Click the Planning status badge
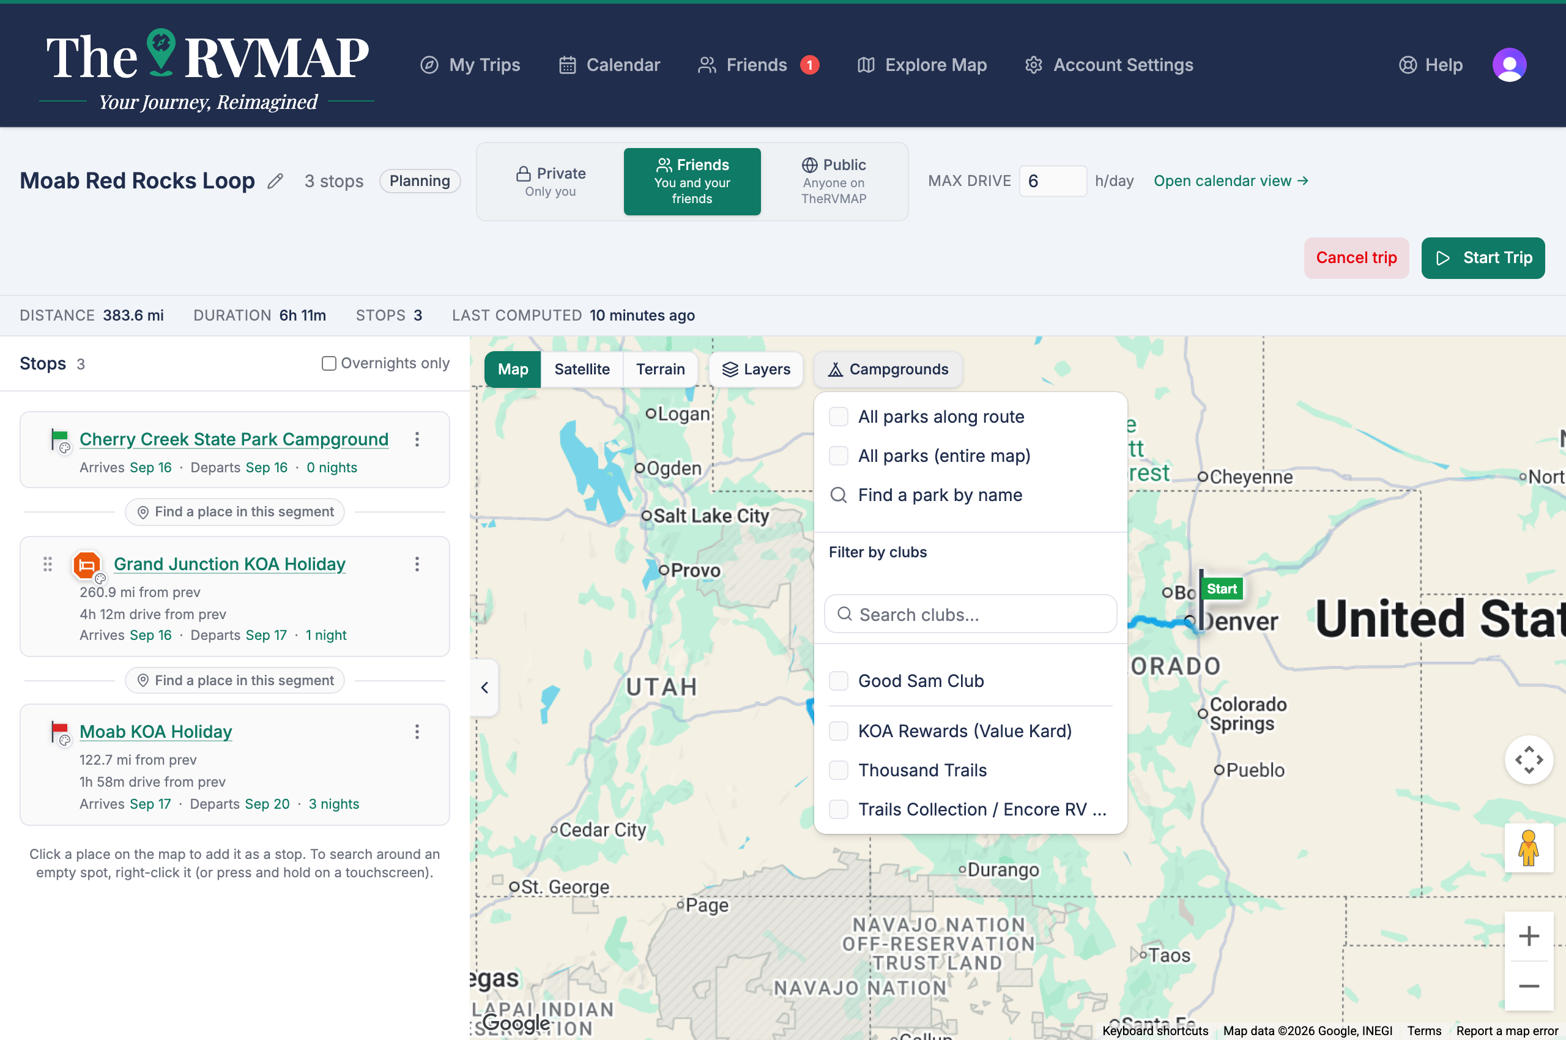Image resolution: width=1566 pixels, height=1040 pixels. pyautogui.click(x=420, y=181)
